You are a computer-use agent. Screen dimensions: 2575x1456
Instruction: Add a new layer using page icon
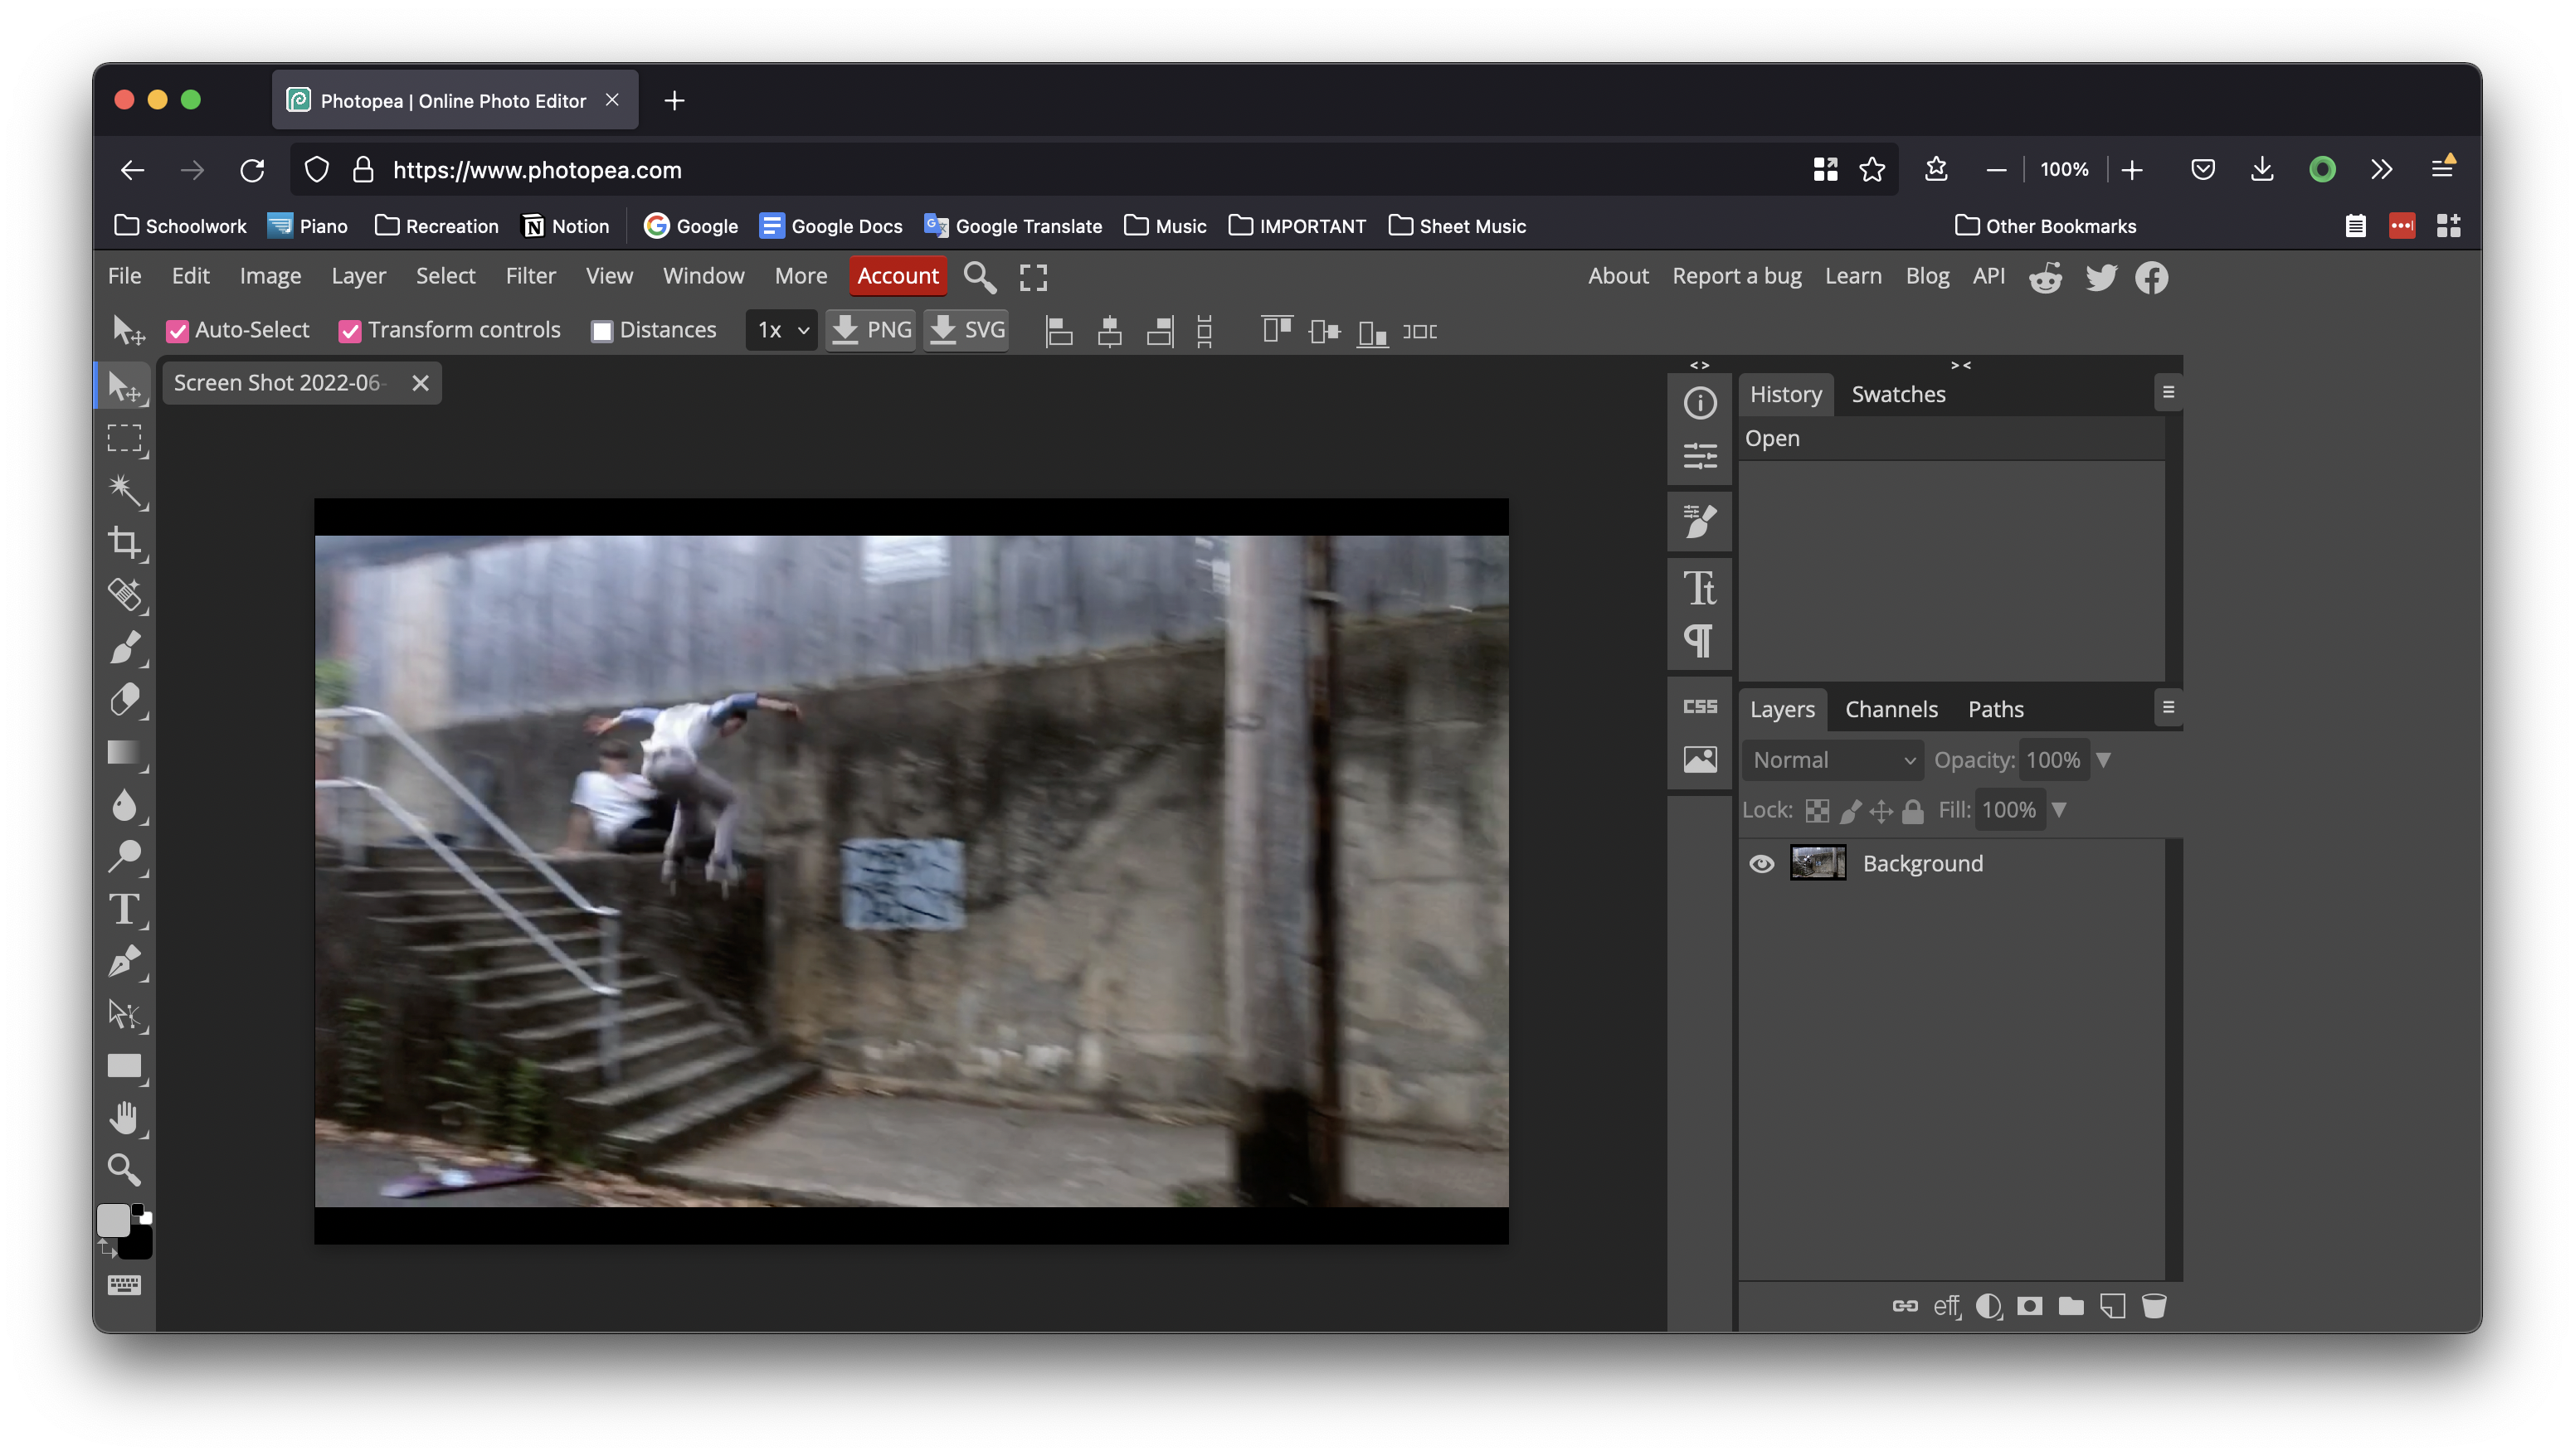click(2112, 1305)
